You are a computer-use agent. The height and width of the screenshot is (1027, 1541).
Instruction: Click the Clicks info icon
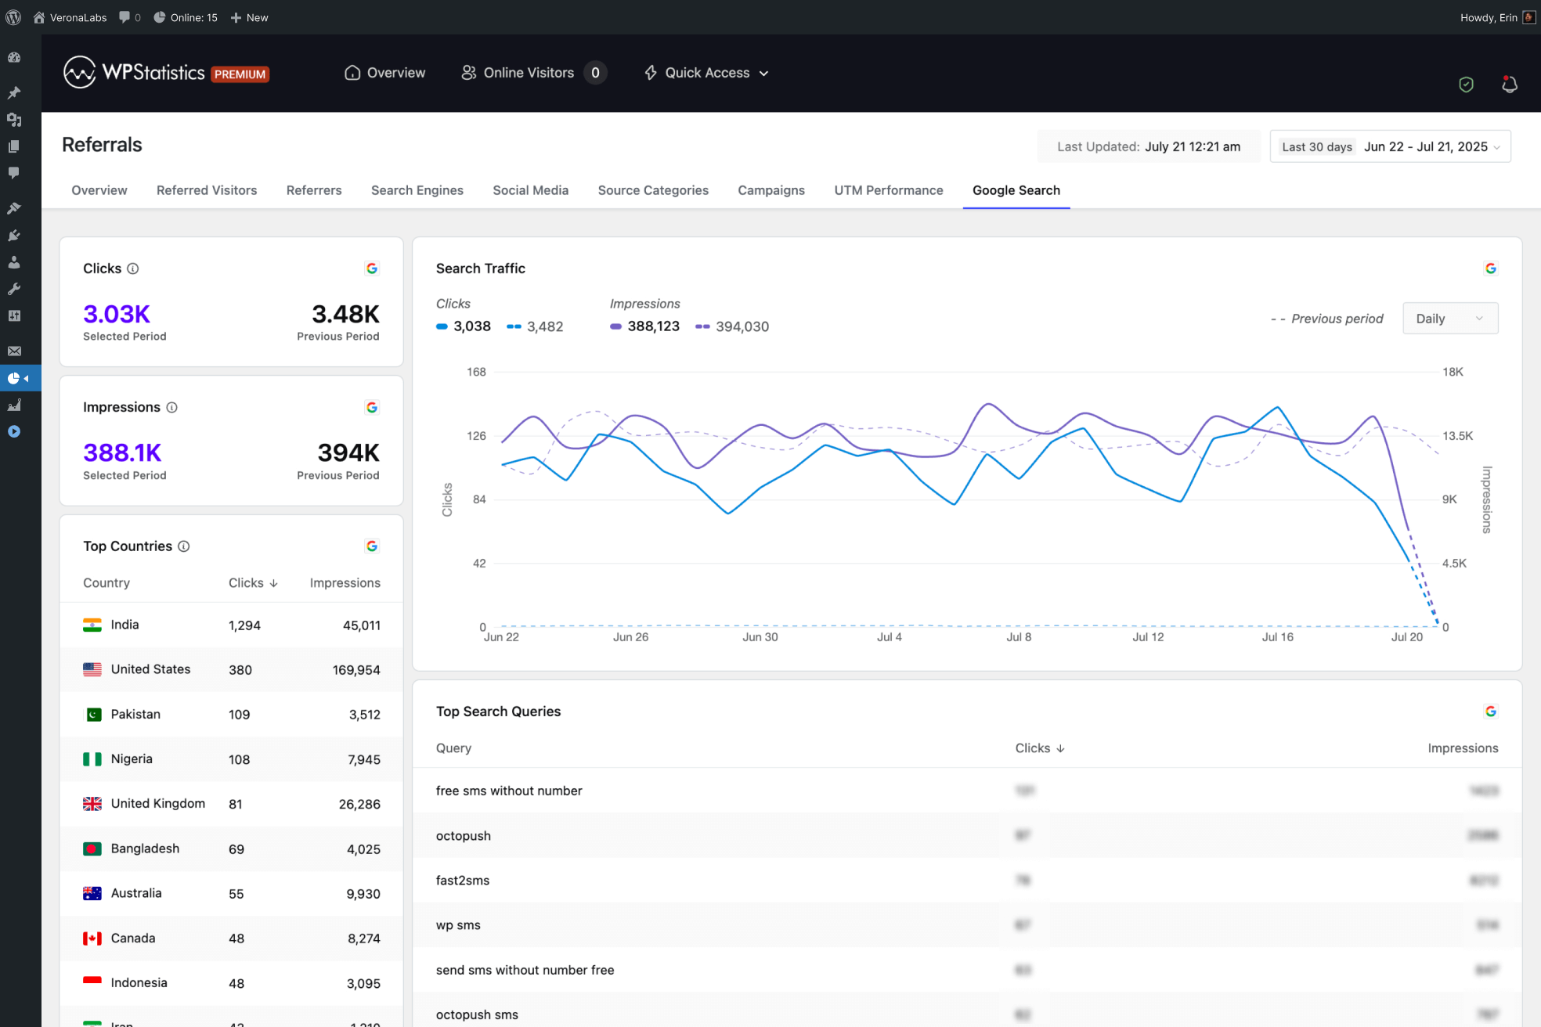pos(133,268)
